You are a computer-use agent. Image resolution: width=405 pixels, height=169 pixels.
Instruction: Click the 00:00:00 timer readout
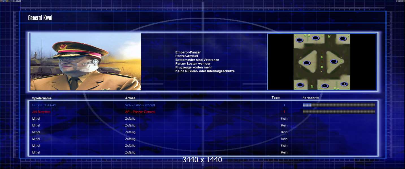[400, 1]
